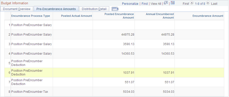The image size is (229, 97).
Task: Click Annual Encumbered Amount 3590.13 in row 3
Action: (169, 44)
